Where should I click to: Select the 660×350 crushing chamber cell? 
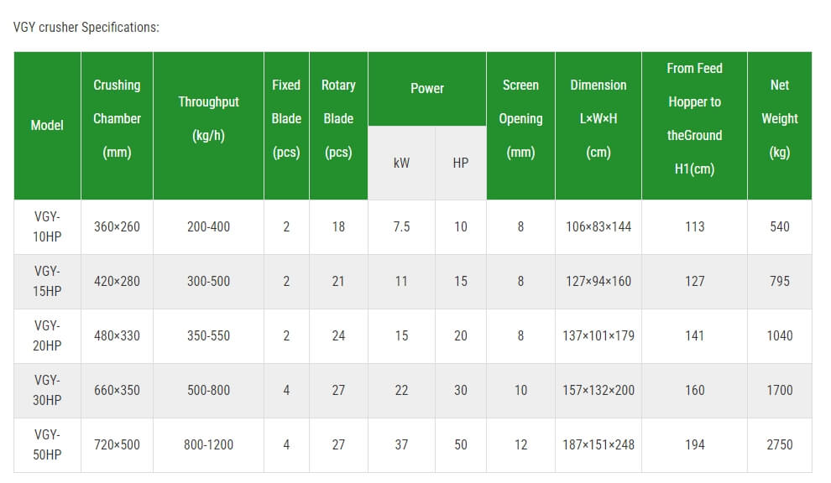pos(118,390)
